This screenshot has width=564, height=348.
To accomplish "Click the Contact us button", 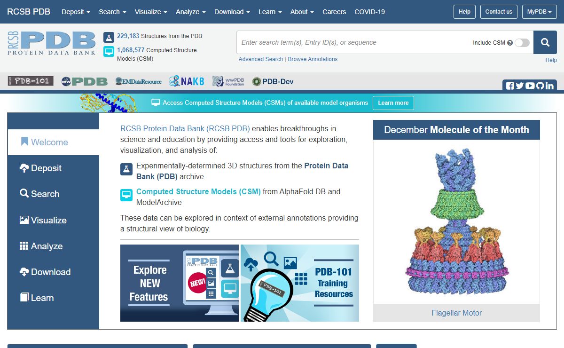I will (499, 12).
